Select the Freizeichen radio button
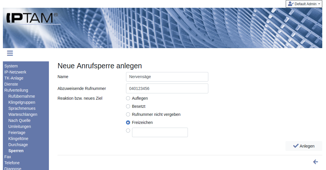Image resolution: width=326 pixels, height=170 pixels. (128, 122)
